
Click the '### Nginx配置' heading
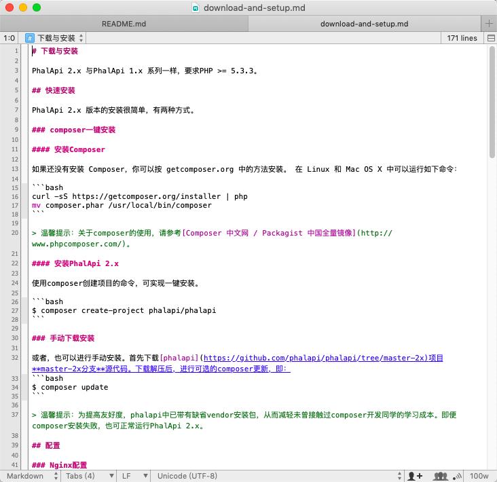tap(60, 465)
